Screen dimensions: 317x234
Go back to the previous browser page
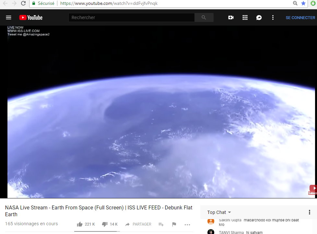(x=5, y=3)
